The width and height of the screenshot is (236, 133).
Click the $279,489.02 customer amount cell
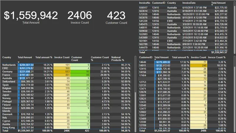(163, 62)
